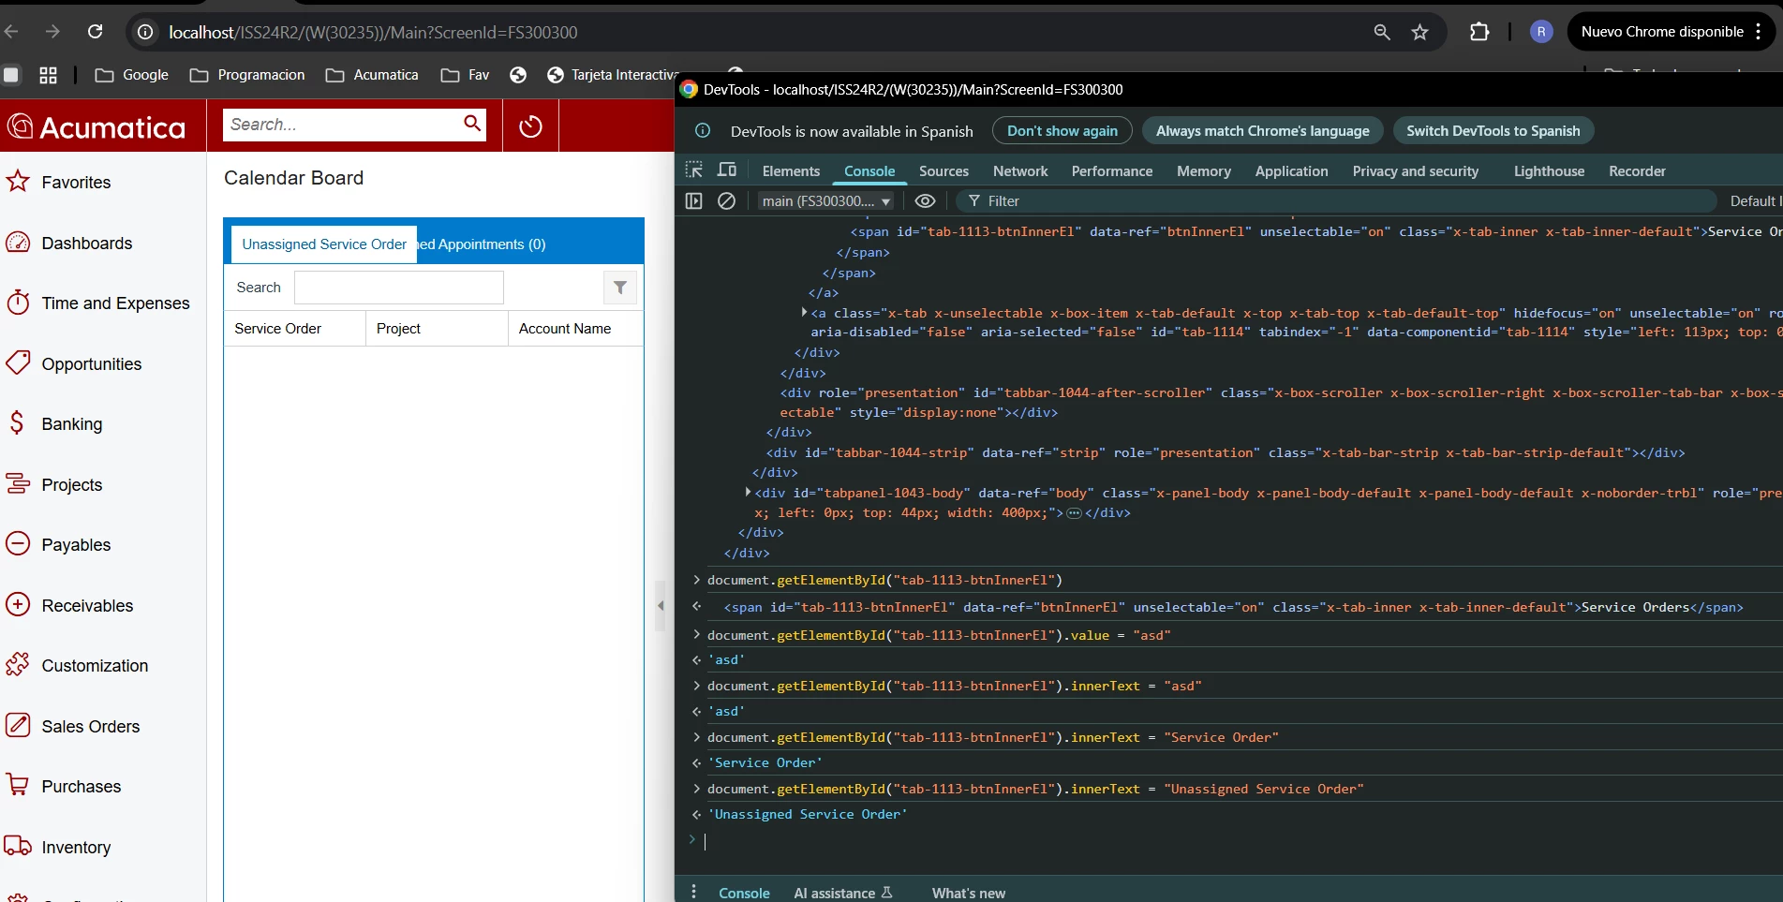The image size is (1783, 902).
Task: Click the Calendar Board Search input box
Action: coord(399,288)
